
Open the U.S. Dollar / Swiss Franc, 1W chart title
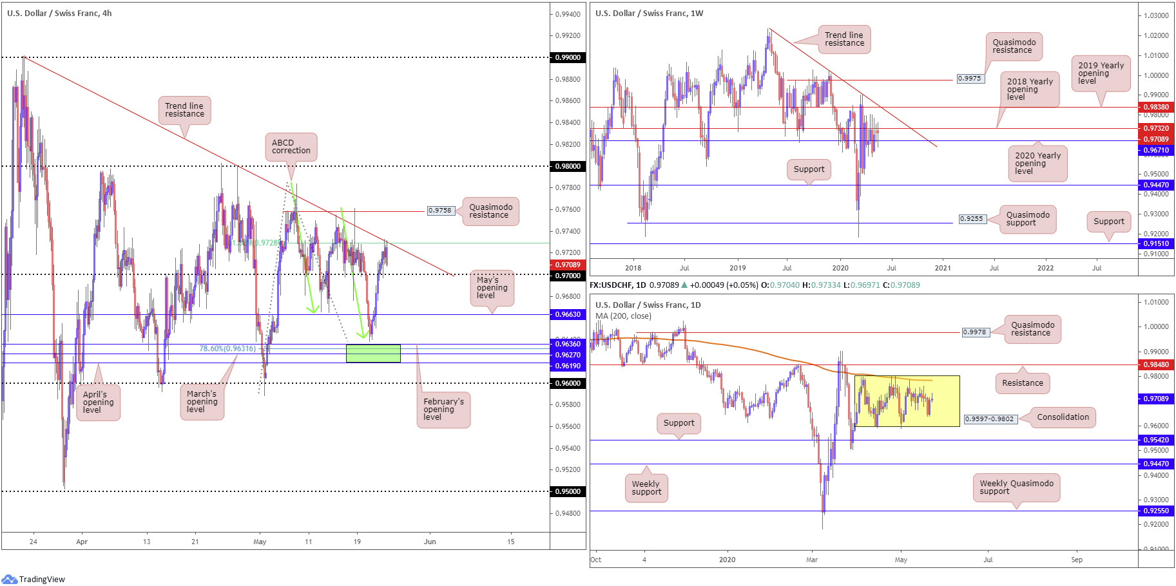coord(649,13)
